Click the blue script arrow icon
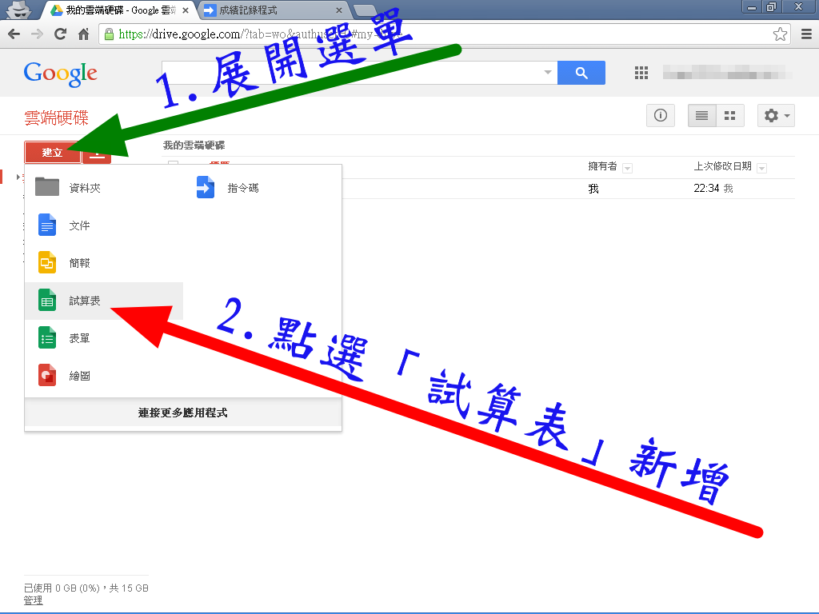The image size is (819, 614). click(x=206, y=187)
